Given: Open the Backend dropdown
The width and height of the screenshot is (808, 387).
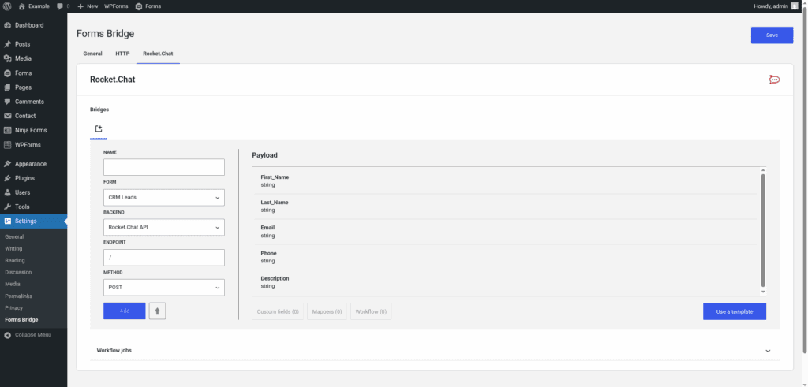Looking at the screenshot, I should [x=164, y=228].
